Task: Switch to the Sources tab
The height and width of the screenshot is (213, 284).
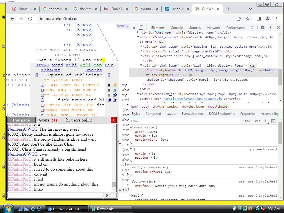Action: coord(195,28)
